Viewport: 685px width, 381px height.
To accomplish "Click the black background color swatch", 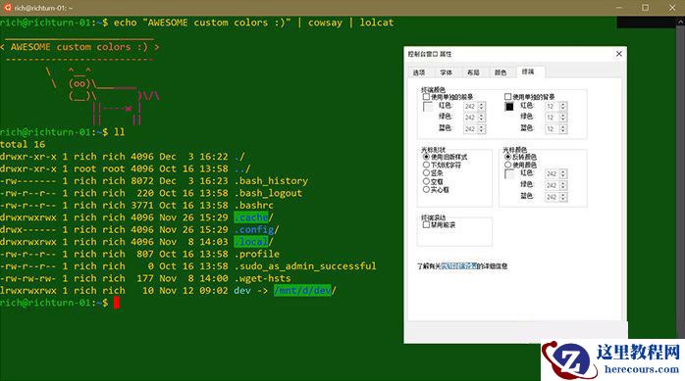I will pyautogui.click(x=509, y=107).
